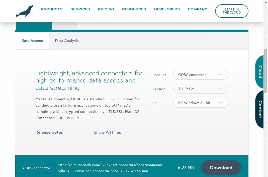Open the Contact side tab

260,109
